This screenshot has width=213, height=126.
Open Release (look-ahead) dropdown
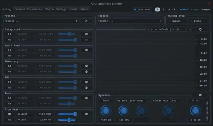click(x=132, y=100)
